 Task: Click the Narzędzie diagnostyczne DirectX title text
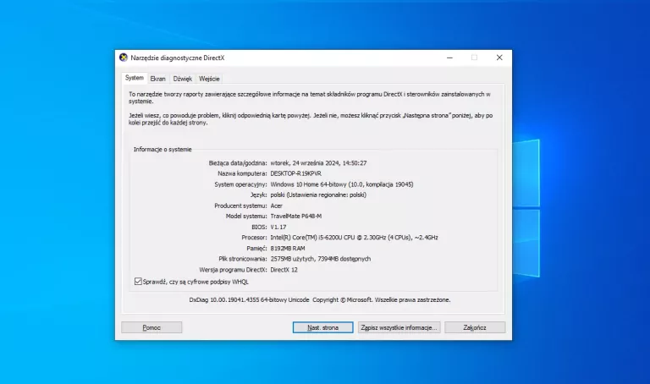(178, 58)
